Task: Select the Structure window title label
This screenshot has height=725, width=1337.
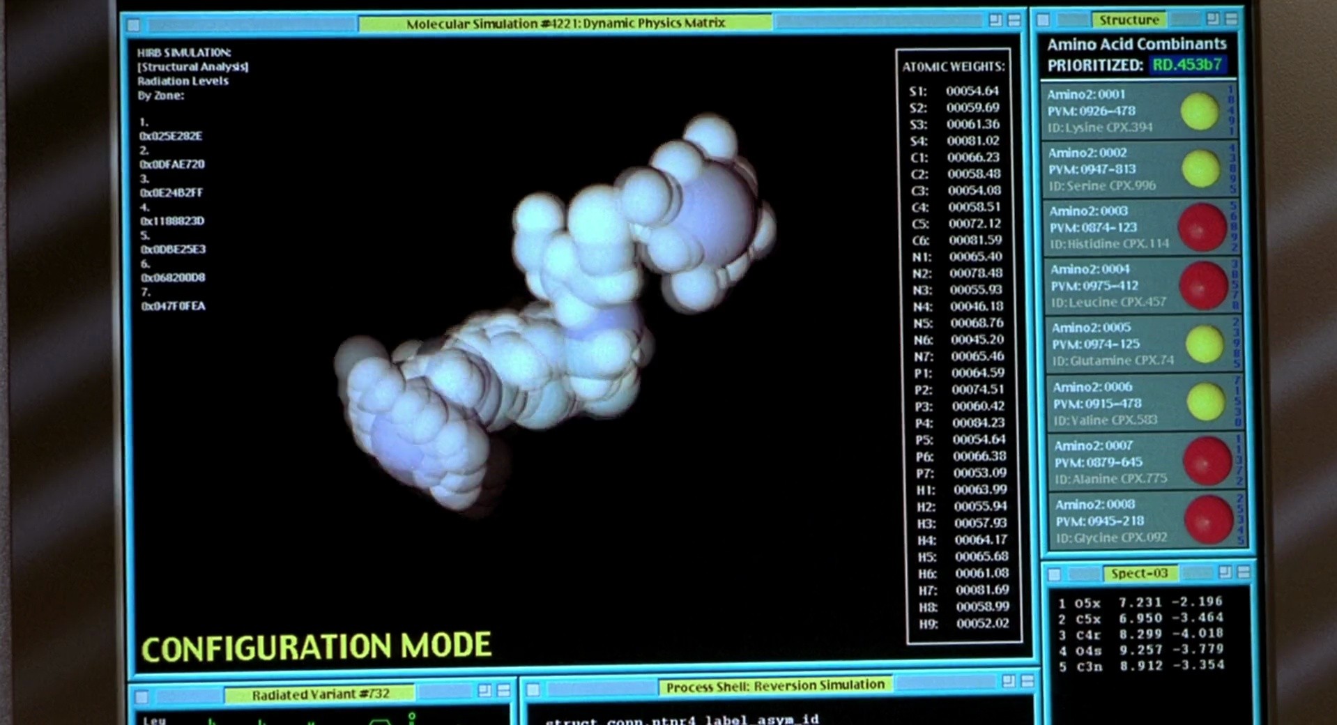Action: (x=1129, y=20)
